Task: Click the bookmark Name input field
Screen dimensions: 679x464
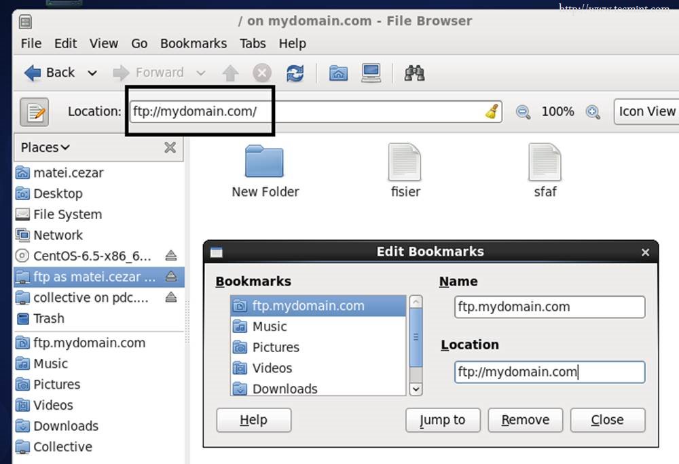Action: (x=549, y=307)
